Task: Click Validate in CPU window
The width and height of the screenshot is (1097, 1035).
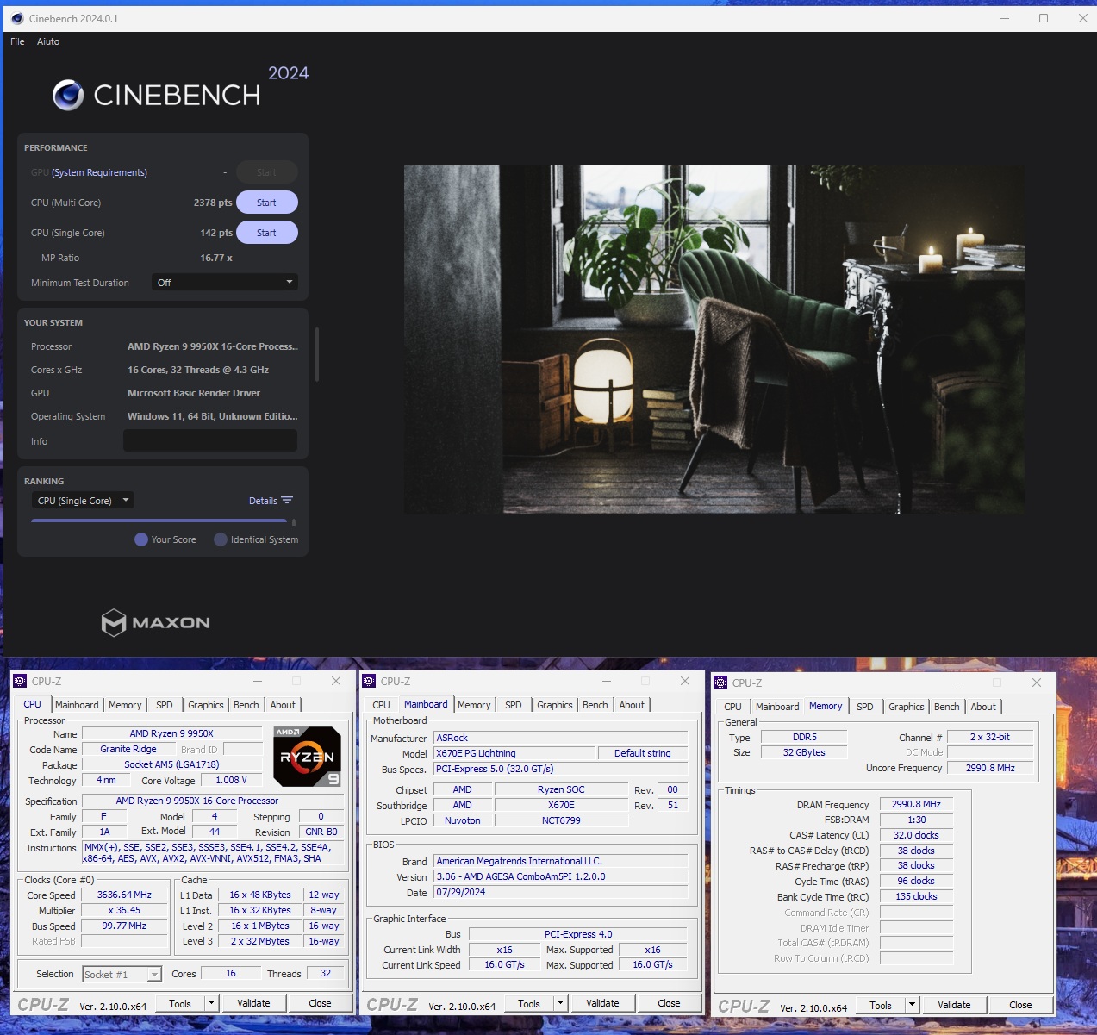Action: (254, 1003)
